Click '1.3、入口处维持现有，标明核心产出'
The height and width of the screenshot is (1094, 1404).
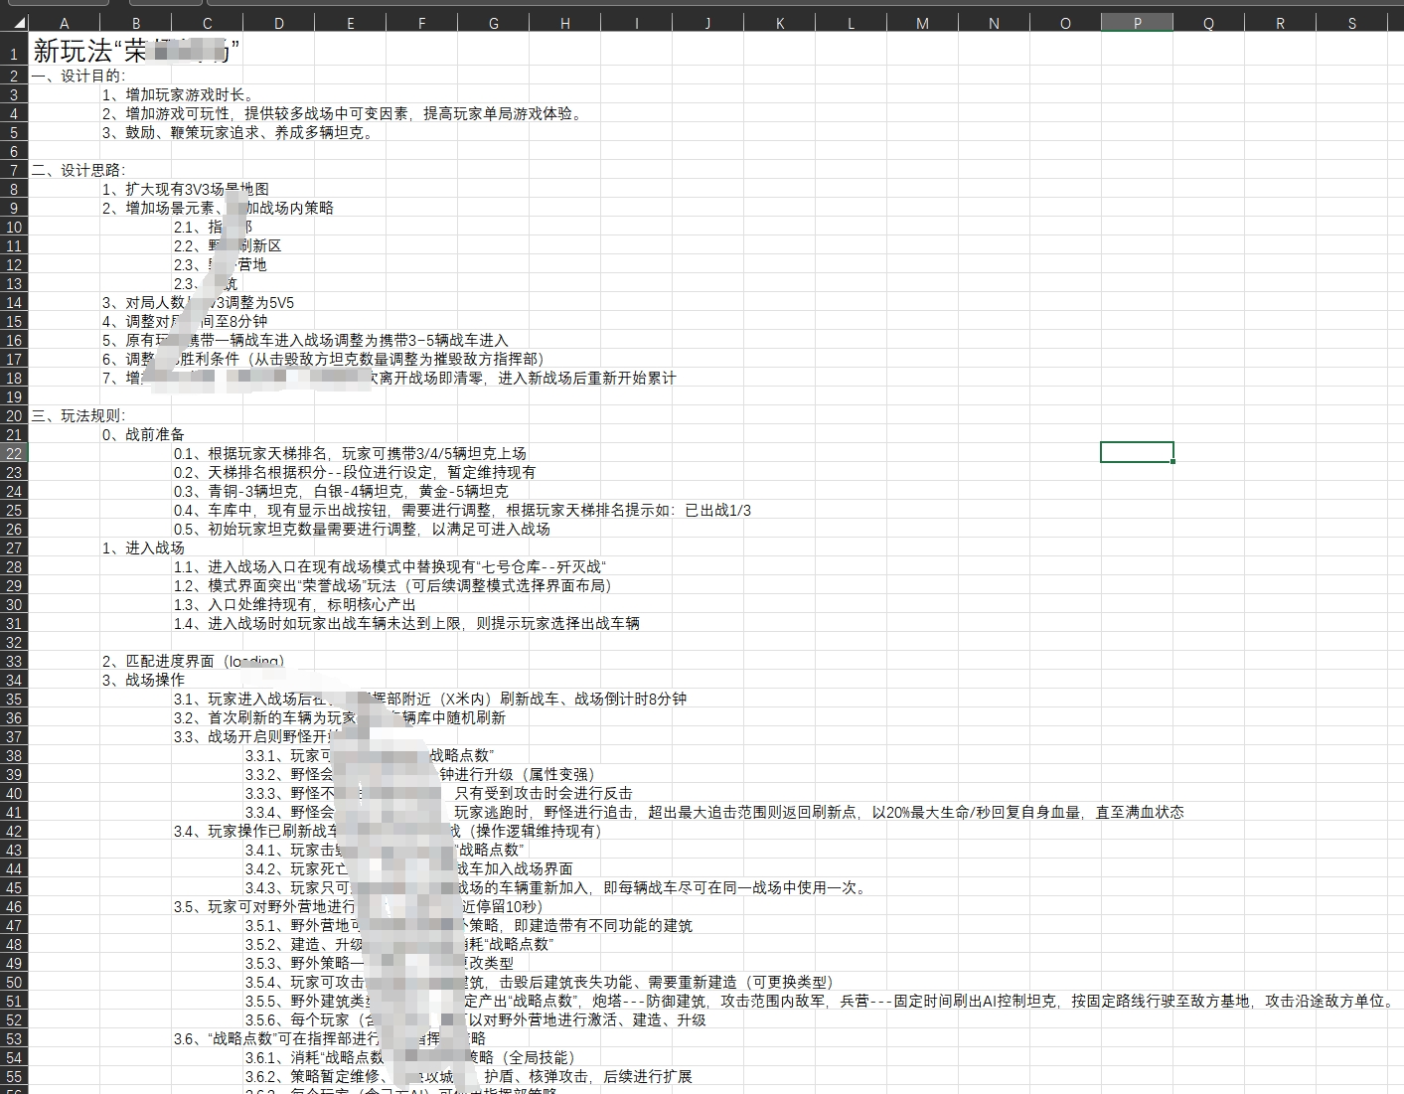[x=295, y=604]
